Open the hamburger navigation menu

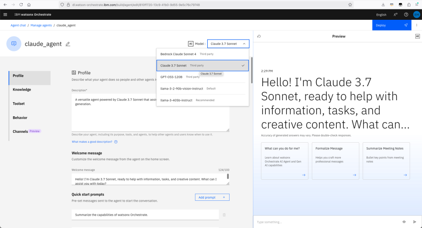point(5,14)
